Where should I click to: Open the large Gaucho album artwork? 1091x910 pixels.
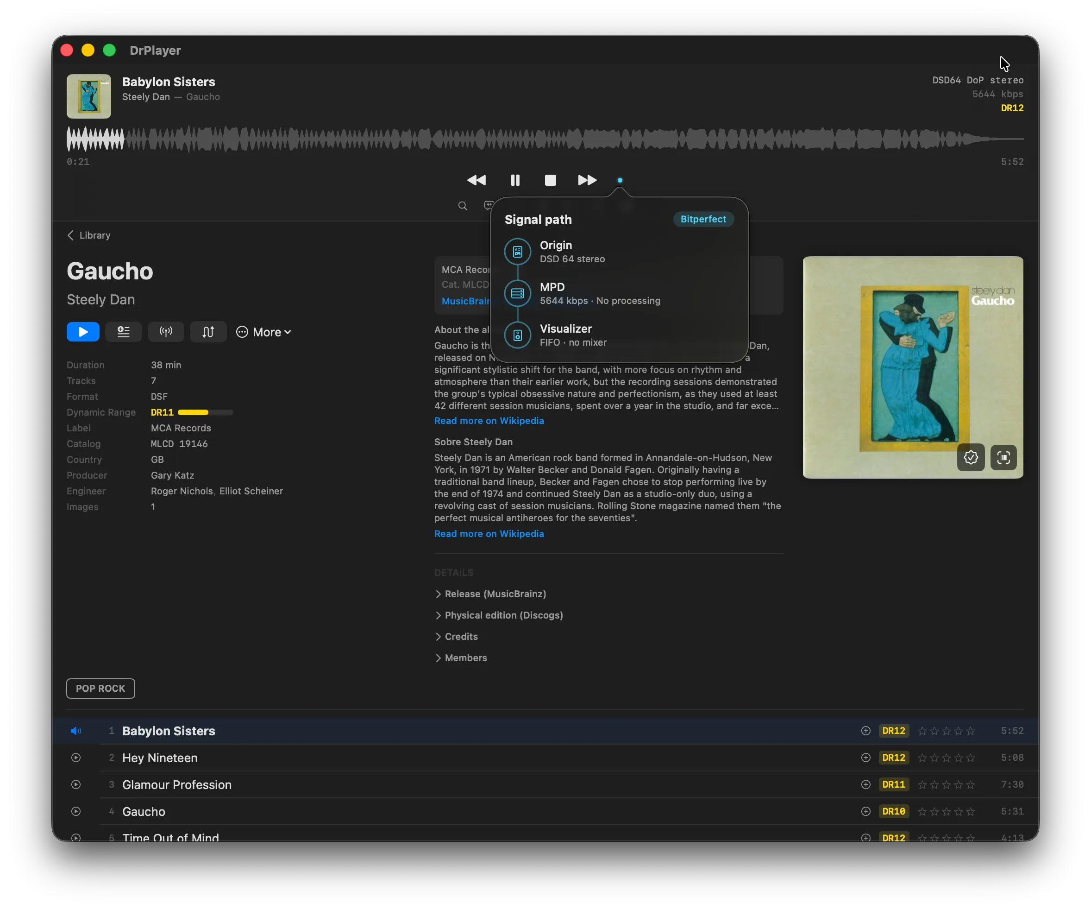(x=913, y=367)
